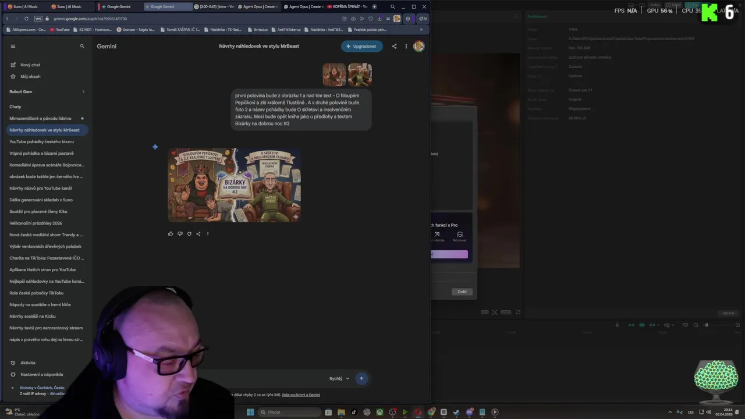Open the YouTube bookmark

point(59,29)
